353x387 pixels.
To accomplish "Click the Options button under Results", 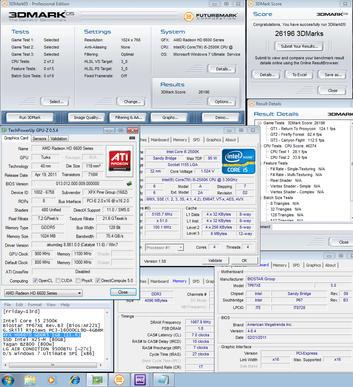I will point(223,102).
